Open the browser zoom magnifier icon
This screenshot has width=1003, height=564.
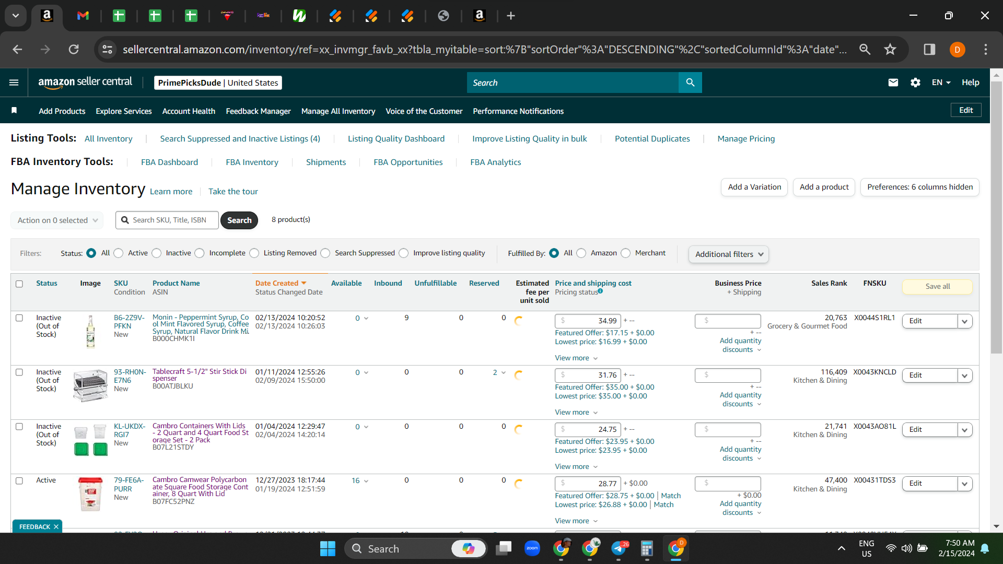865,49
